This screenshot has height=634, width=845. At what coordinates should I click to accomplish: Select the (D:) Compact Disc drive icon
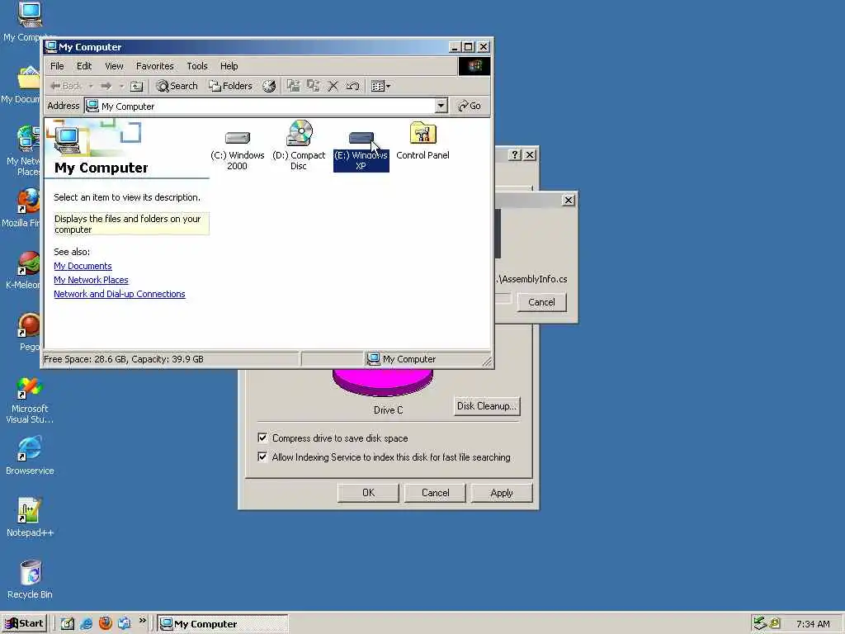[x=299, y=145]
